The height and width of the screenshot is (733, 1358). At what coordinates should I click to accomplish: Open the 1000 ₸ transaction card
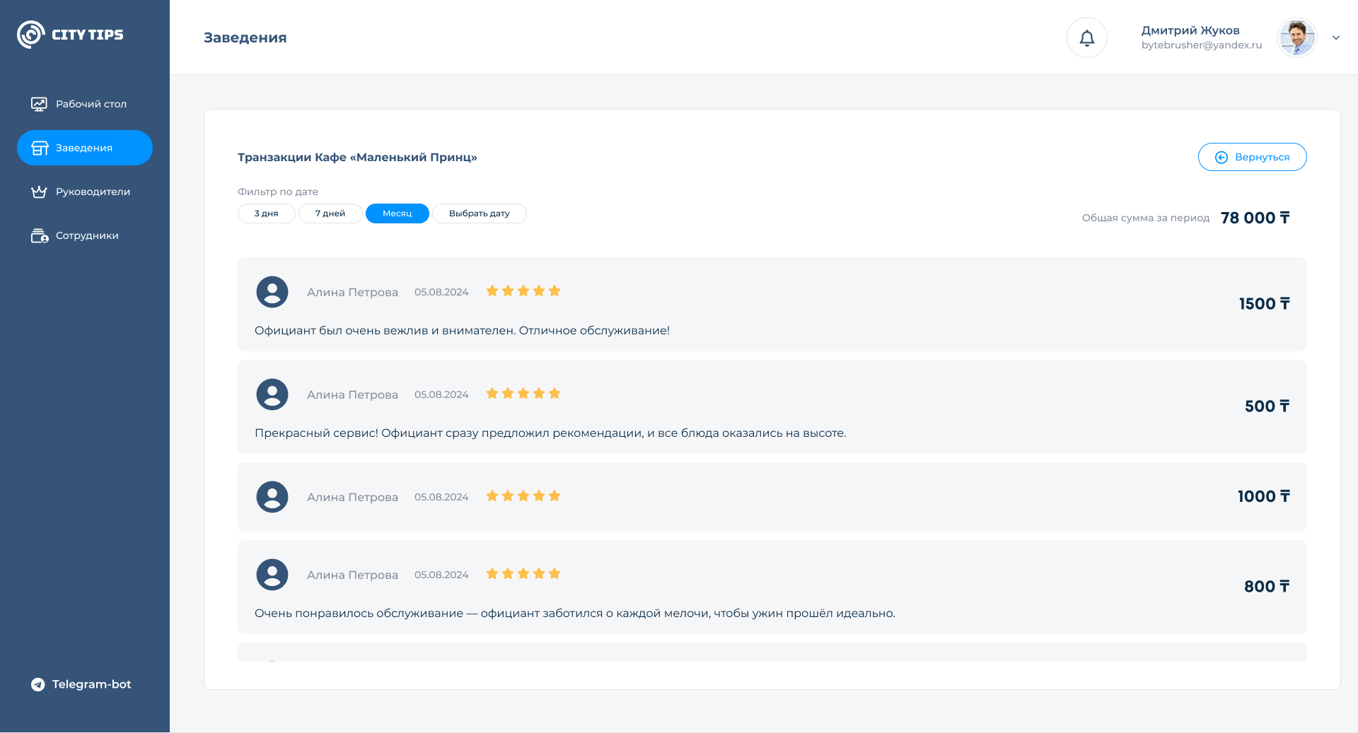[x=771, y=497]
